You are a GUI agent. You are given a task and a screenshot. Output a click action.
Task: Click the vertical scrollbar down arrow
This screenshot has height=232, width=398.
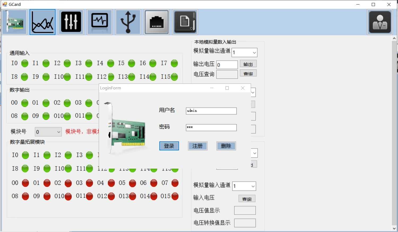point(394,228)
